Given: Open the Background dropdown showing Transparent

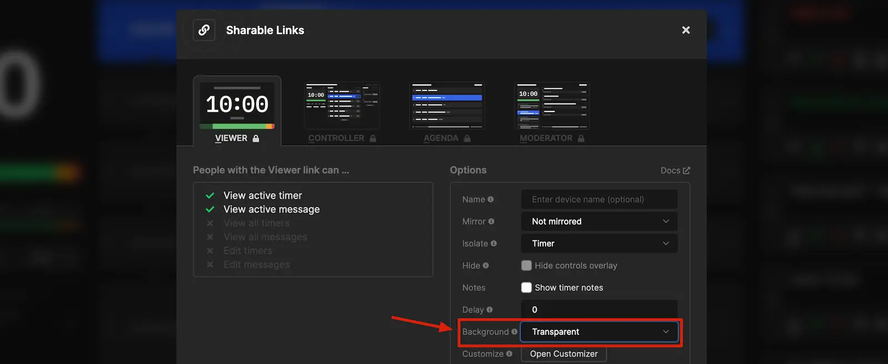Looking at the screenshot, I should 599,332.
